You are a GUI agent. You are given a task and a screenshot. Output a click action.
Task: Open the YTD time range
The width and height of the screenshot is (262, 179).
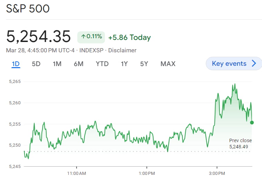tap(102, 64)
